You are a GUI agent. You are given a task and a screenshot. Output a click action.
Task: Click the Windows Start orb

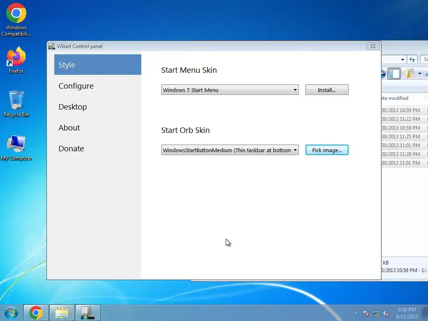[11, 313]
